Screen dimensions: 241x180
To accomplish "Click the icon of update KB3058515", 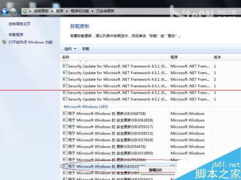I will click(65, 133).
